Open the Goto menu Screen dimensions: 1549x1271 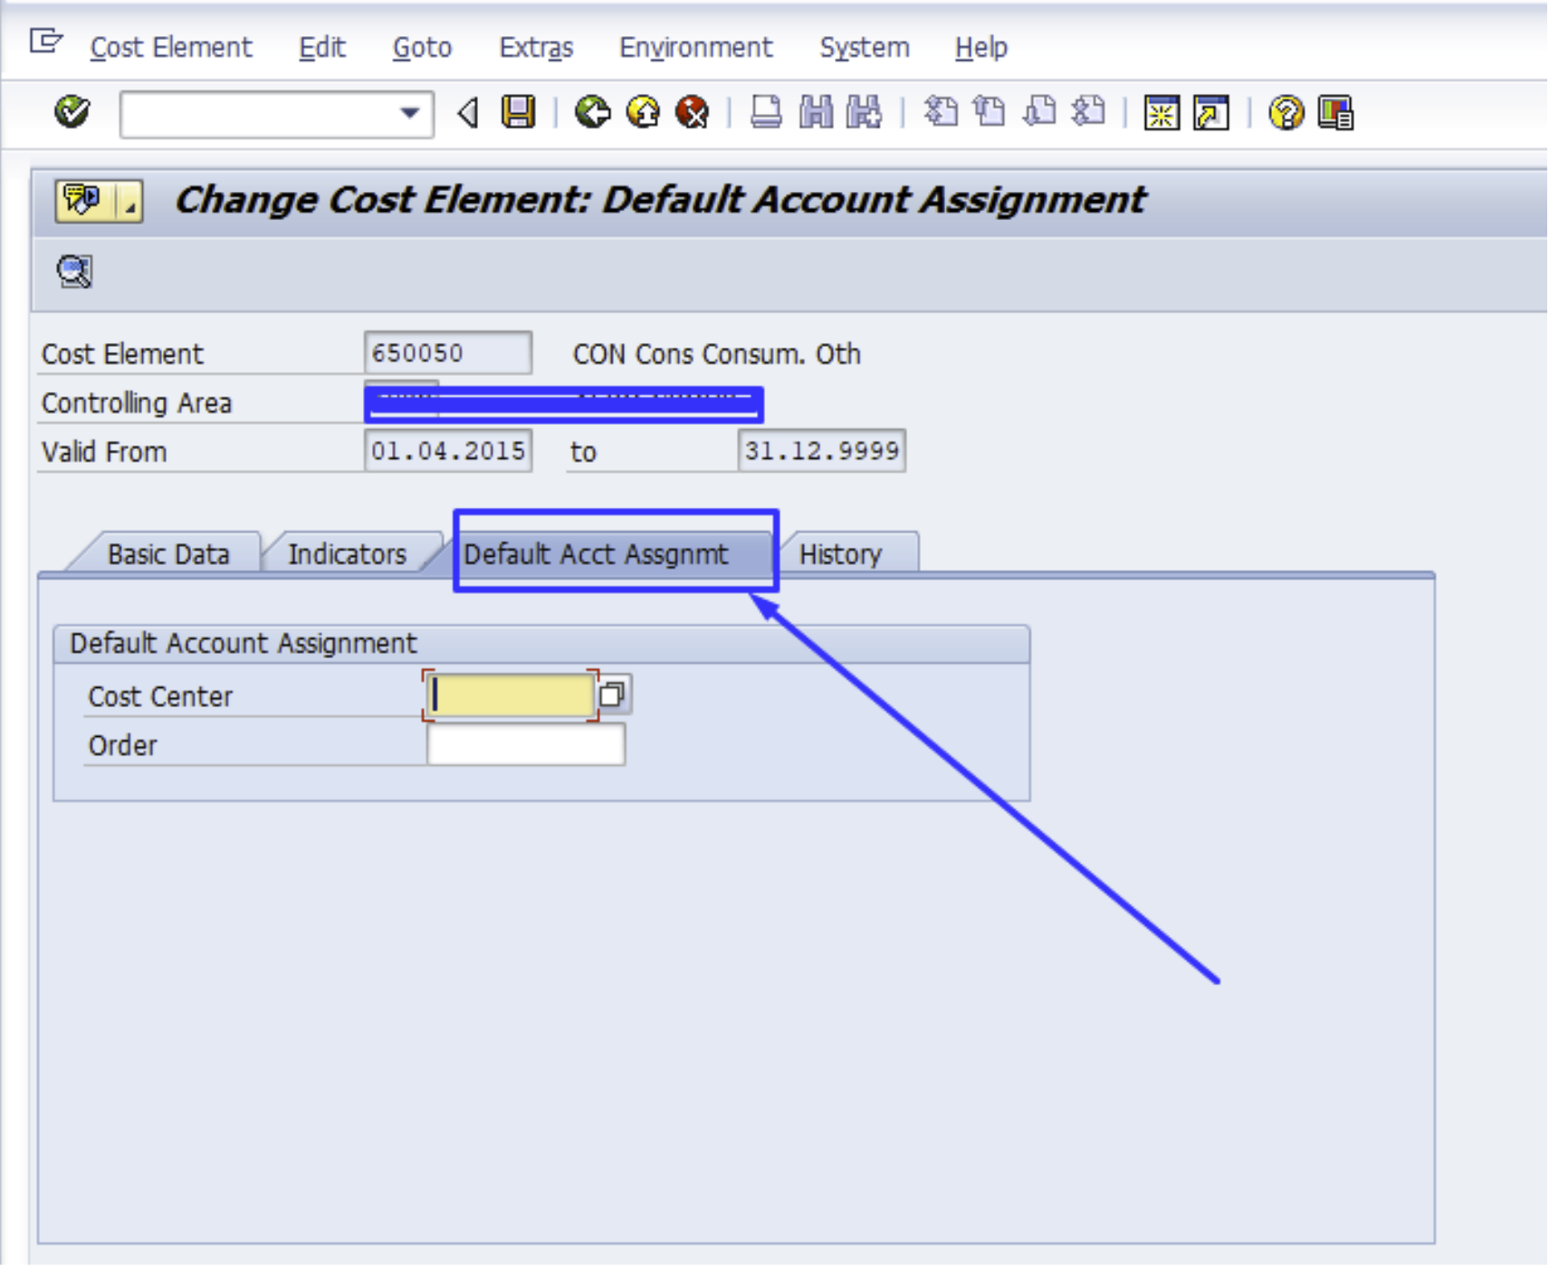click(422, 47)
